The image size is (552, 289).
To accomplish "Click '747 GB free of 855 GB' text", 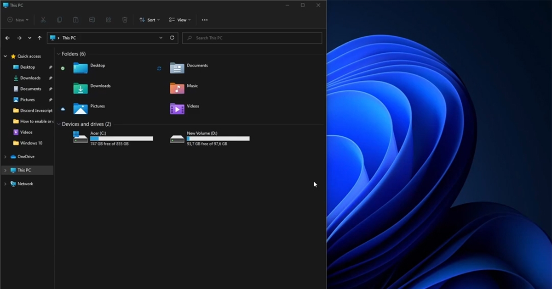I will (109, 144).
